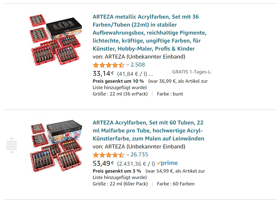The width and height of the screenshot is (277, 200).
Task: Click the prime logo on the second item
Action: pos(167,163)
